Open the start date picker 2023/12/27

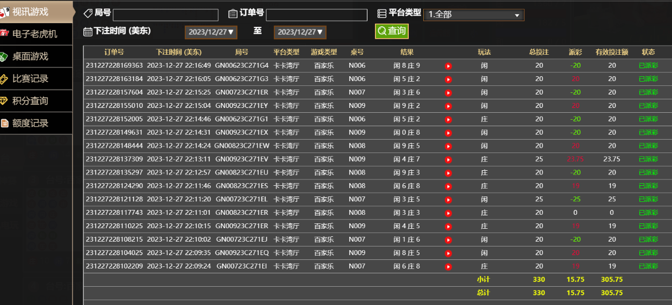click(211, 32)
